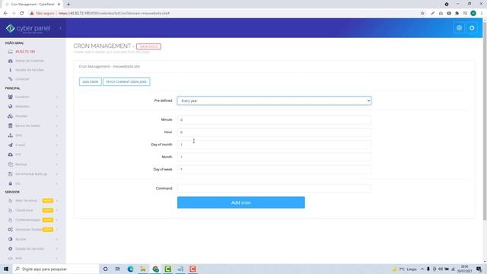Open Painel de Controle dashboard icon

[x=10, y=61]
